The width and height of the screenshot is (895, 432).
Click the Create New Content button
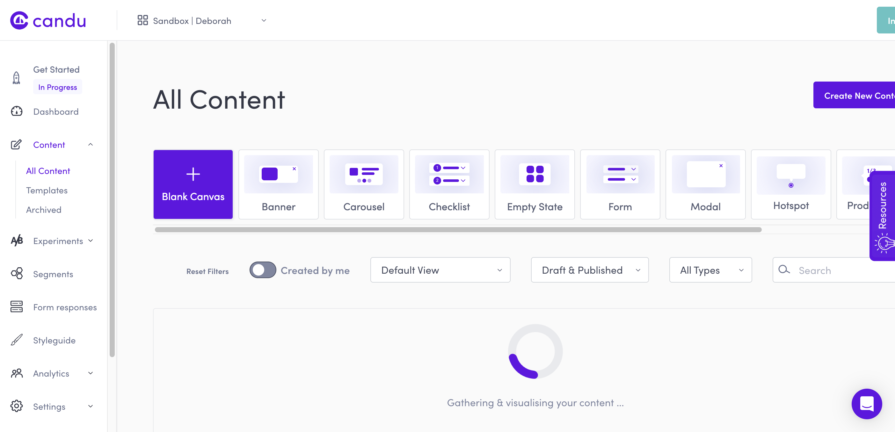[x=858, y=95]
